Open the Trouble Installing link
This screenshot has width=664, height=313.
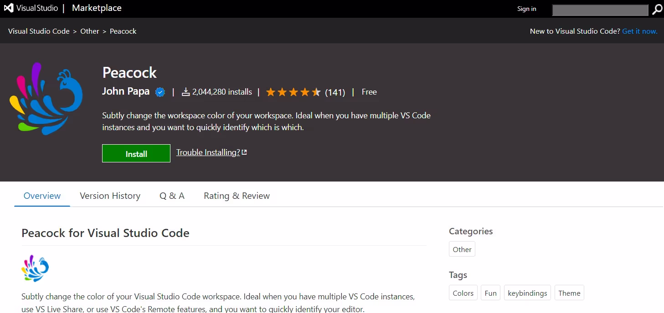211,152
